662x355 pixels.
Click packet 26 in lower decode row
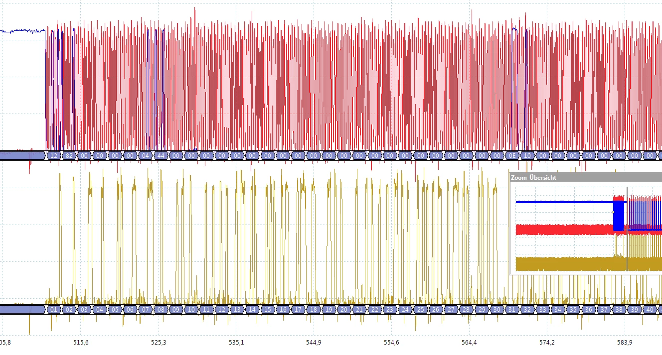(x=436, y=309)
